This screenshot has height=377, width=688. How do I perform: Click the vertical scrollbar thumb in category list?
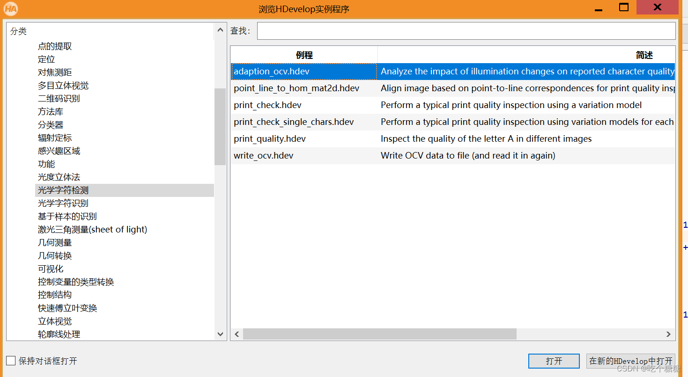(220, 126)
